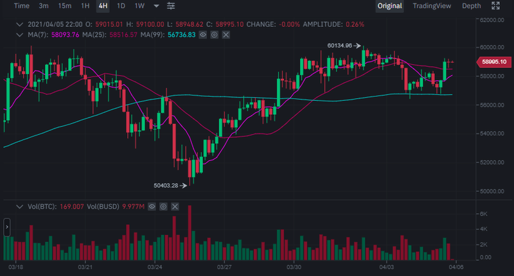Switch to the Depth chart tab
Image resolution: width=514 pixels, height=276 pixels.
[x=471, y=6]
